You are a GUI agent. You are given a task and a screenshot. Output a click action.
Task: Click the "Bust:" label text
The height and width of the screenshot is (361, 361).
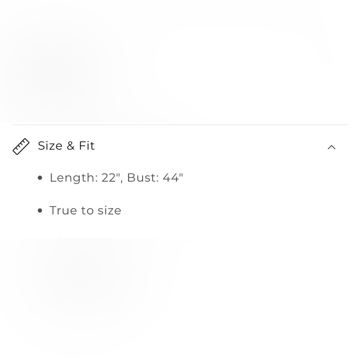tap(143, 178)
